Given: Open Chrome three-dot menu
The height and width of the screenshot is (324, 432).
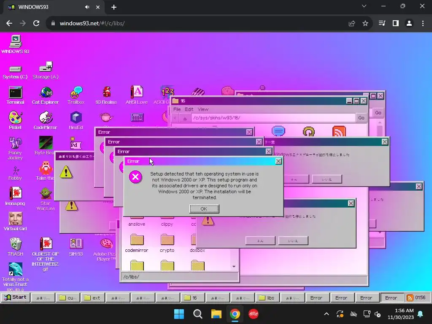Looking at the screenshot, I should [x=423, y=23].
